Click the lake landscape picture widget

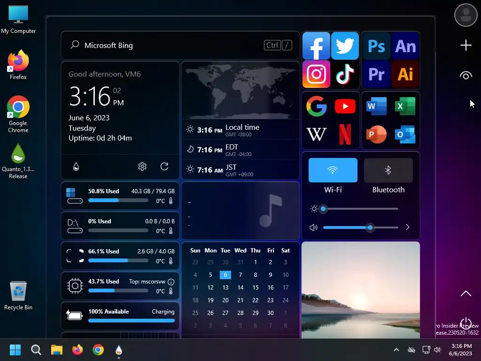click(361, 290)
